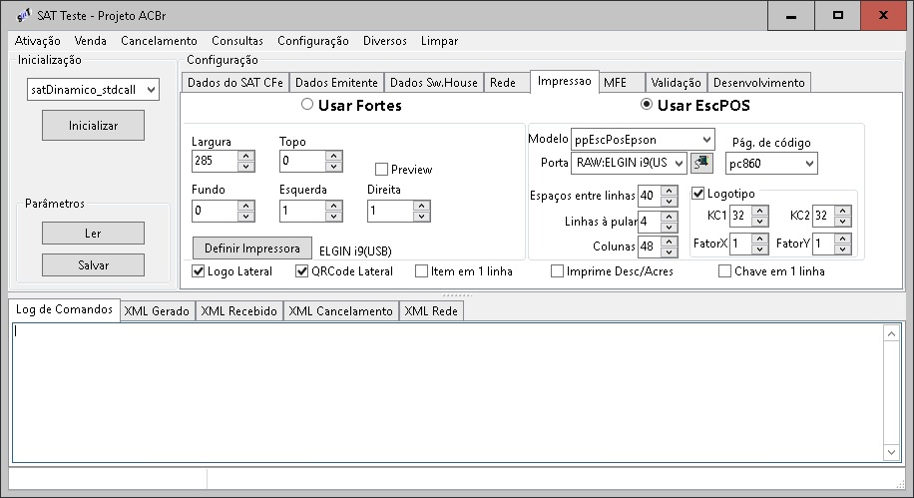Increase Esquerda value with up arrow
Screen dimensions: 914x498
[333, 206]
